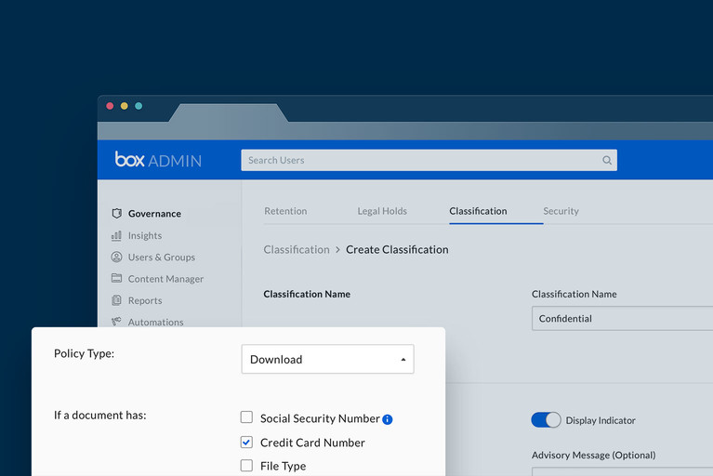
Task: Click the search magnifier icon
Action: point(607,161)
